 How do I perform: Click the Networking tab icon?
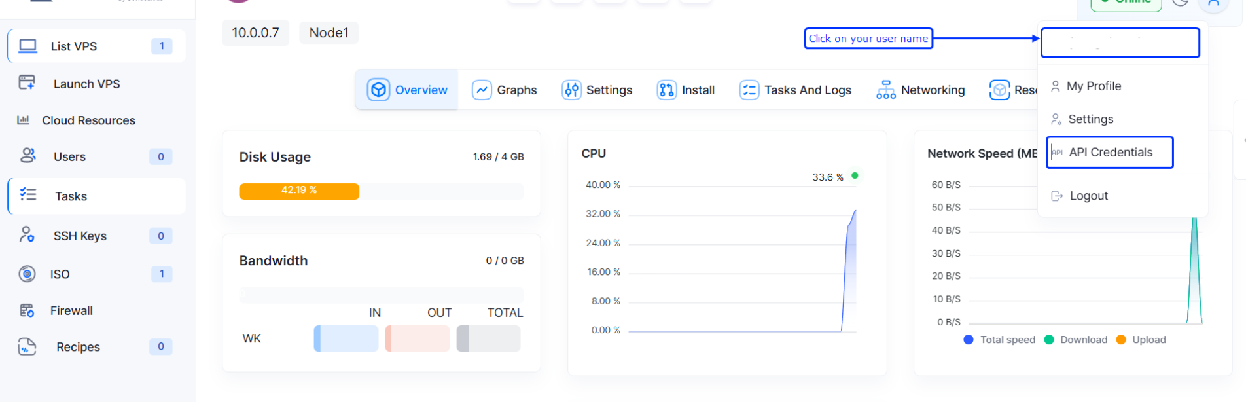click(885, 90)
